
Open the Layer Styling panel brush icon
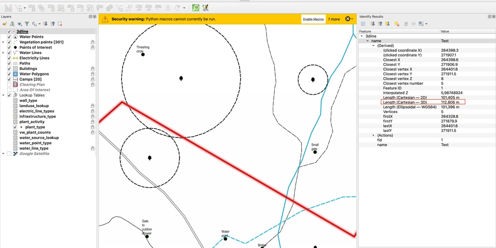point(4,24)
